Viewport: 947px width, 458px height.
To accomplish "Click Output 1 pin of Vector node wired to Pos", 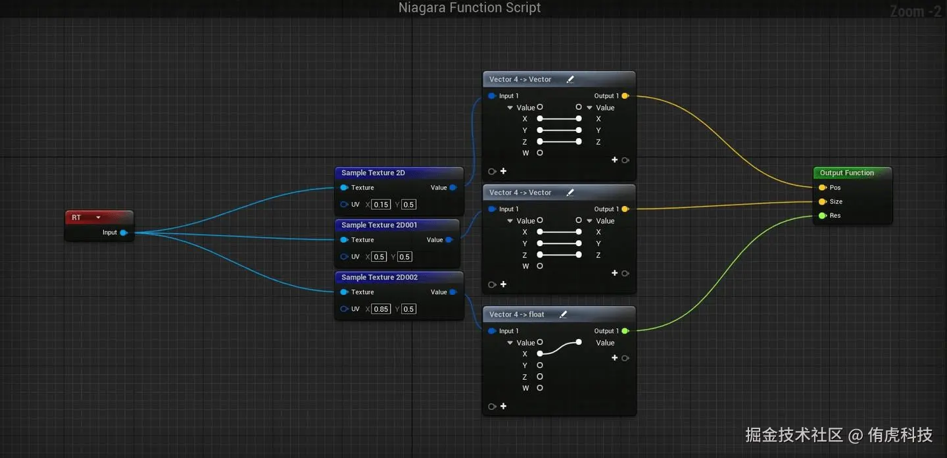I will coord(625,96).
